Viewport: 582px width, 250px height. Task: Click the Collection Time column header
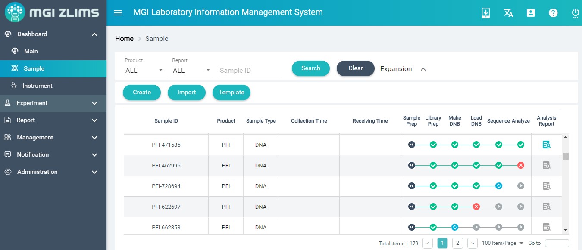click(309, 121)
